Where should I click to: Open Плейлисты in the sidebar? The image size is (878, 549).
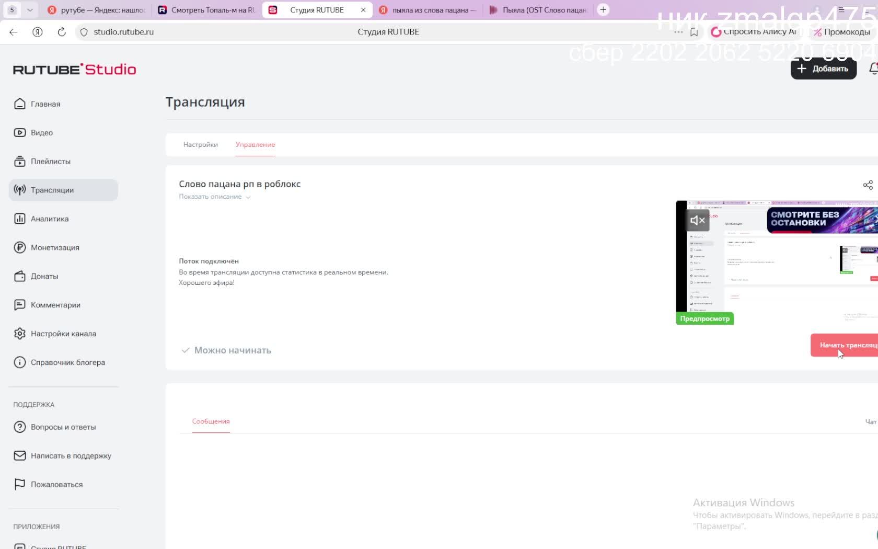click(x=50, y=162)
